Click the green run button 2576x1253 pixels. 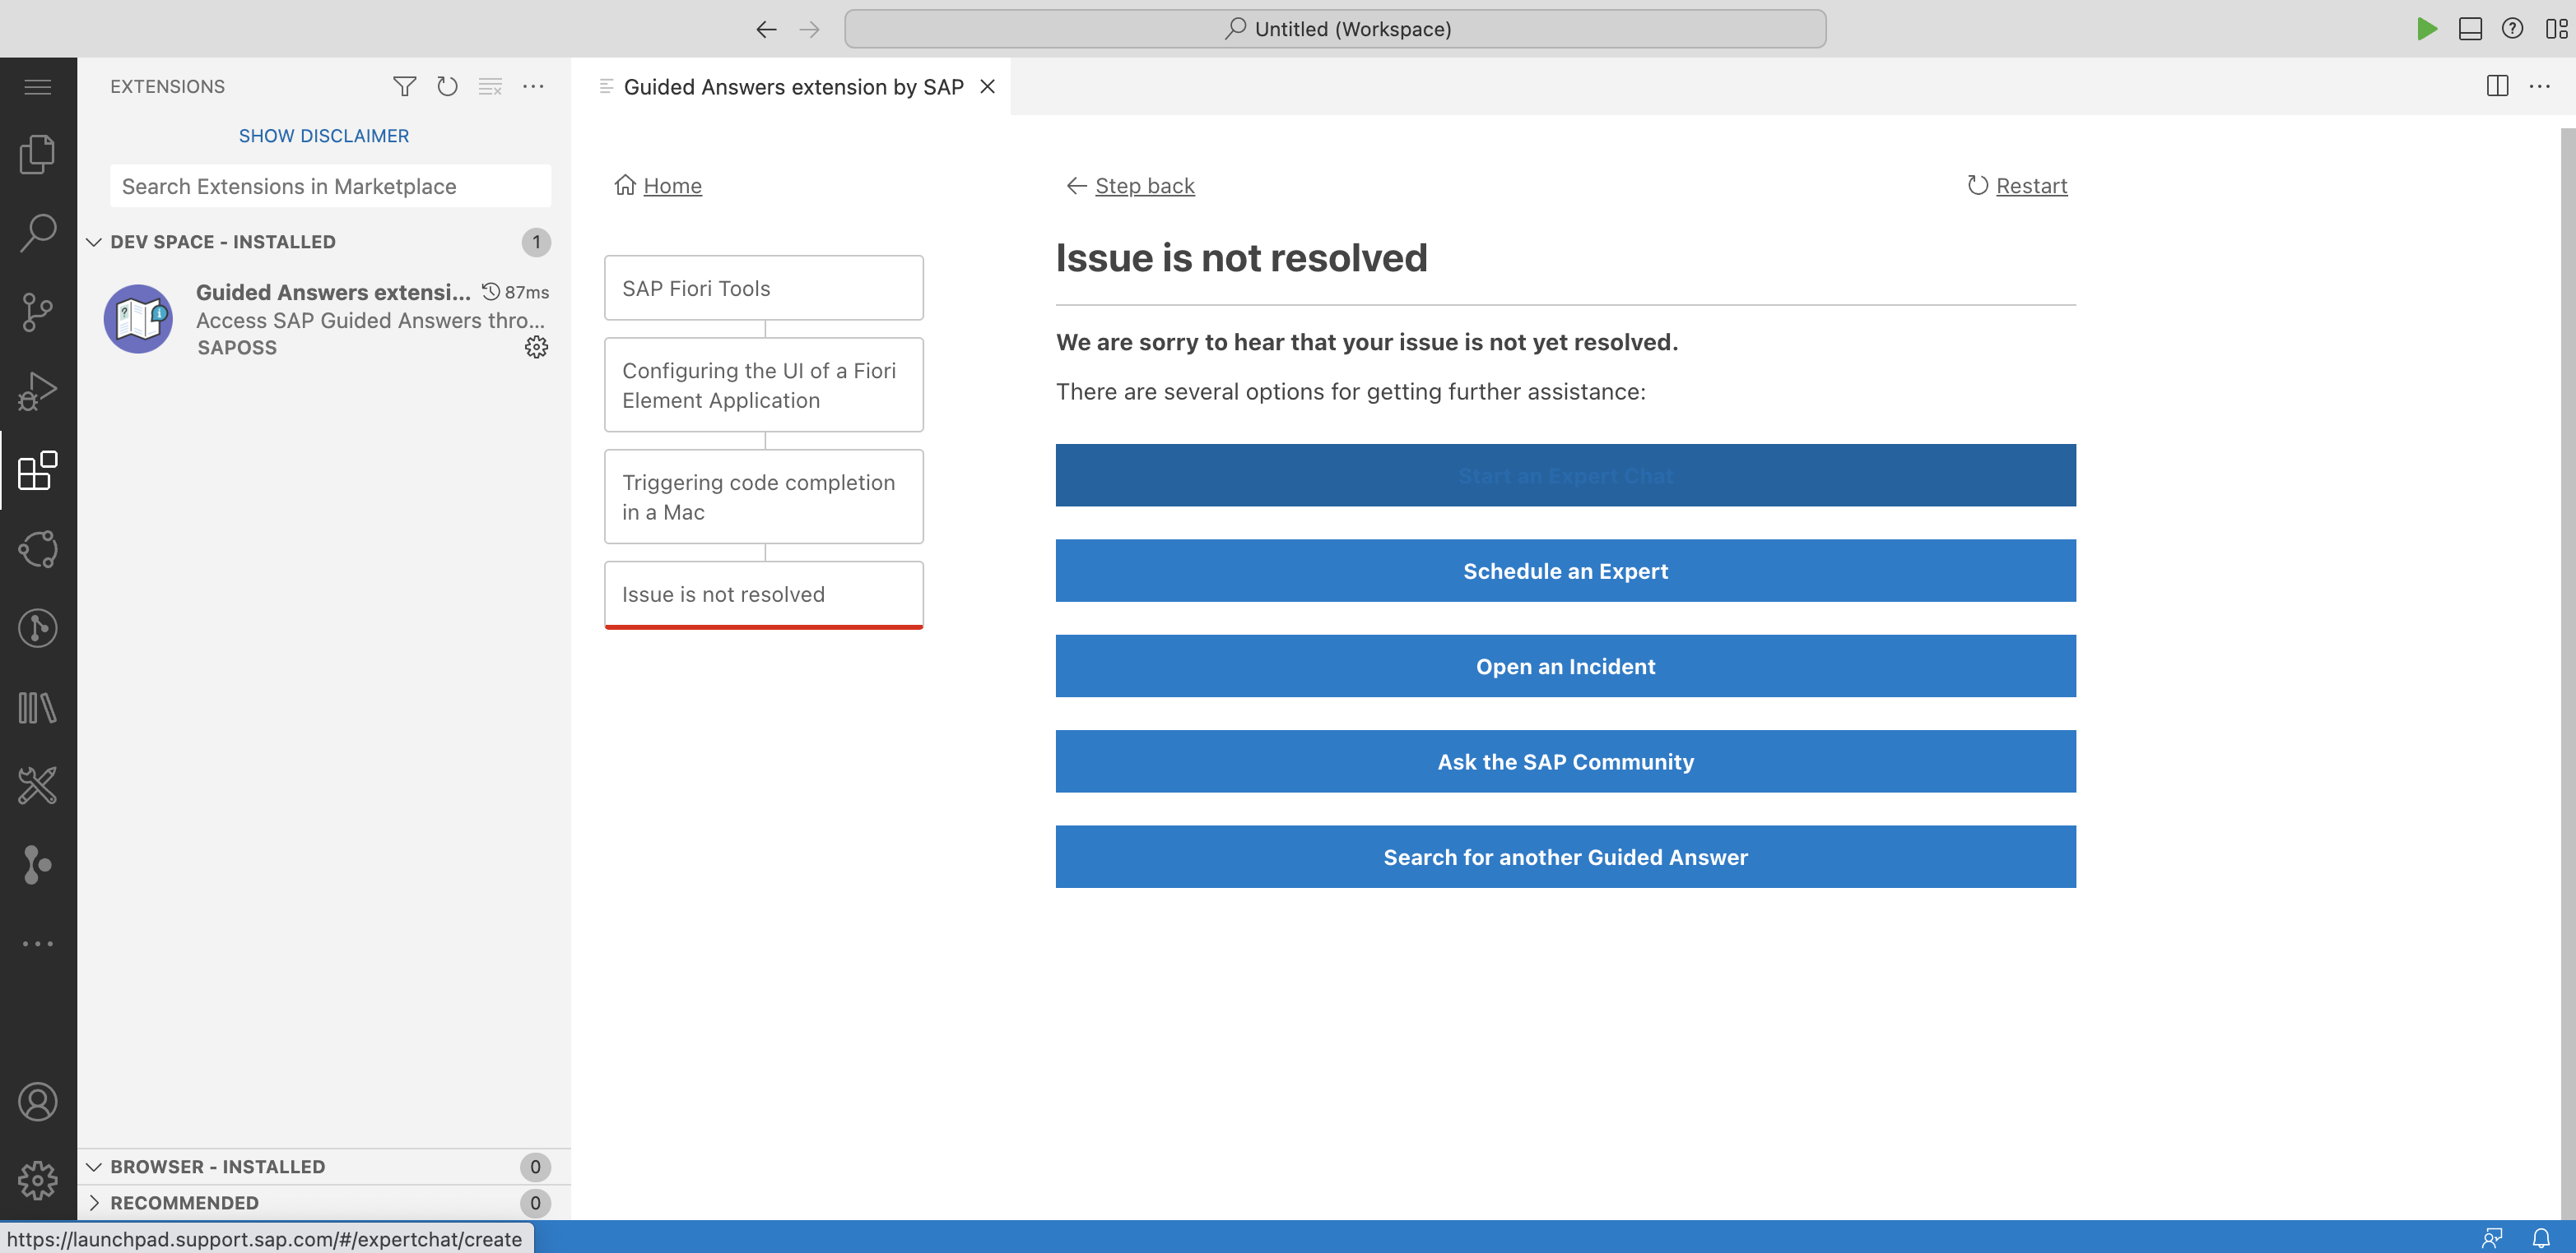pos(2426,29)
